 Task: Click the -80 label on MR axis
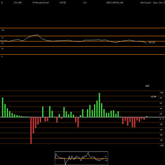pos(161,140)
